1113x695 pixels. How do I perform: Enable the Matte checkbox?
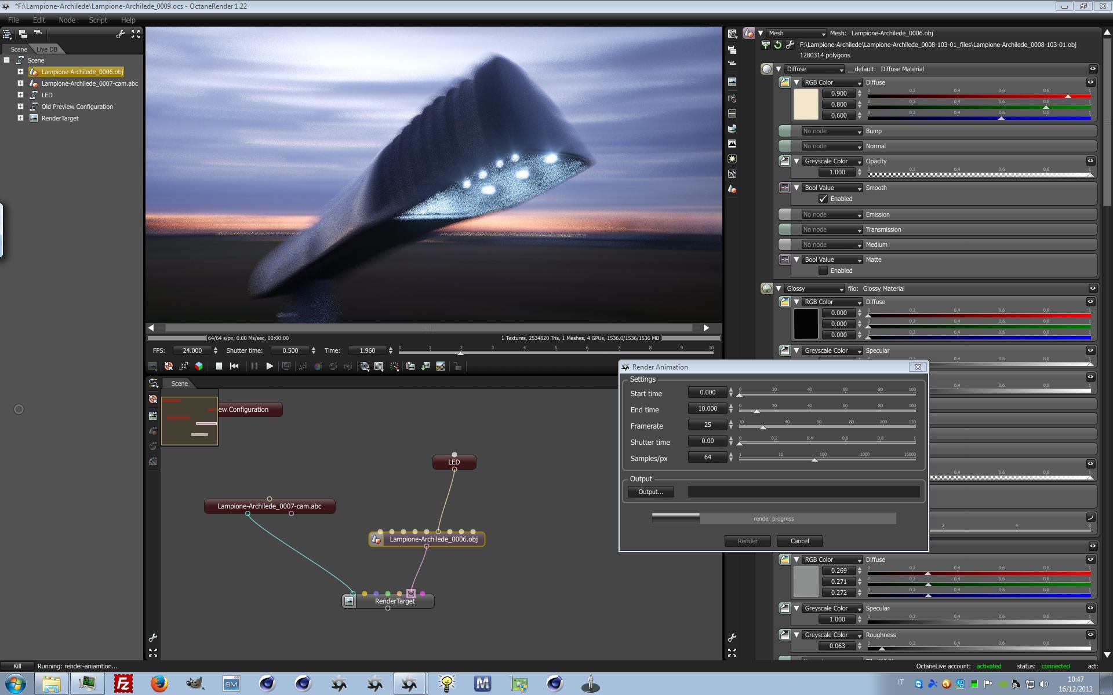[x=823, y=270]
